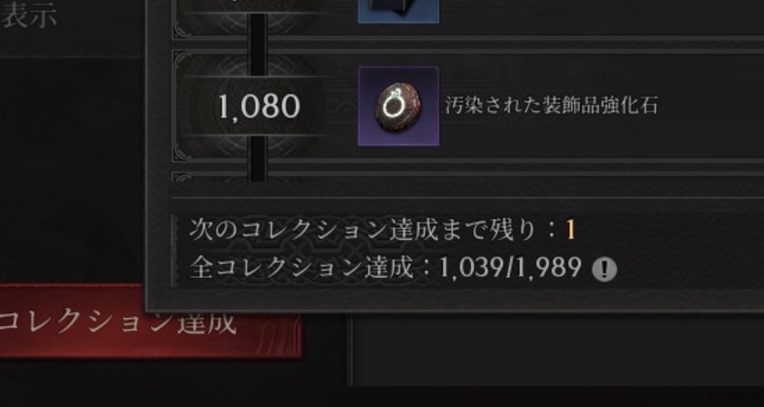
Task: Select the 1,080 milestone marker
Action: [259, 107]
